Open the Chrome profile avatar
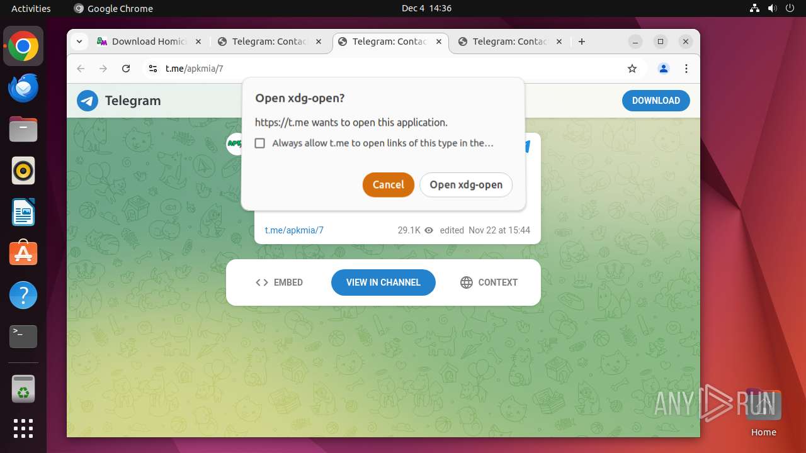This screenshot has height=453, width=806. (663, 69)
